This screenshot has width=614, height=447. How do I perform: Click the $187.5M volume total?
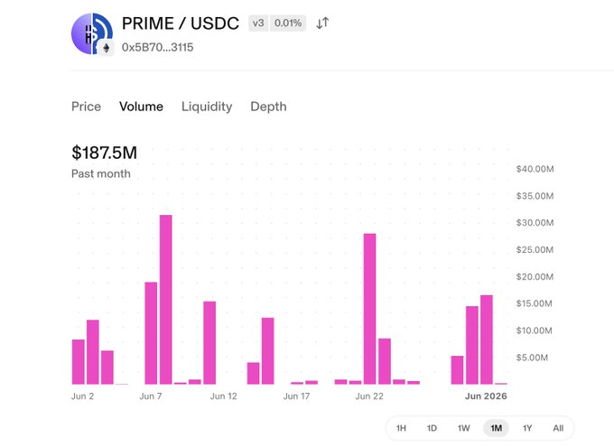click(104, 153)
